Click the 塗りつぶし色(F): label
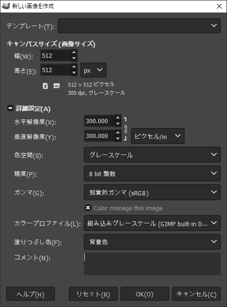 click(x=38, y=243)
